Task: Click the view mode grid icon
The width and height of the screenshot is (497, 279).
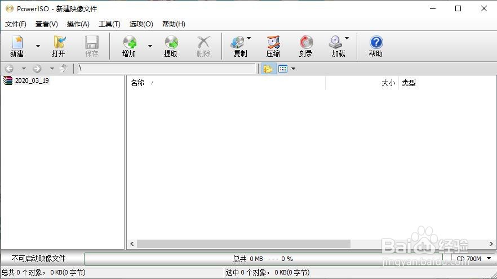Action: pyautogui.click(x=283, y=69)
